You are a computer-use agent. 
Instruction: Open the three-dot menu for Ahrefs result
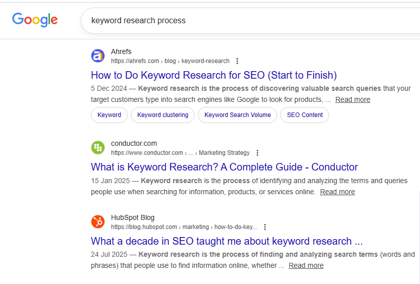[x=237, y=61]
